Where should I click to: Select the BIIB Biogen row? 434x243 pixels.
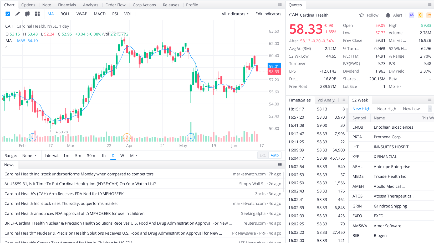pyautogui.click(x=392, y=236)
